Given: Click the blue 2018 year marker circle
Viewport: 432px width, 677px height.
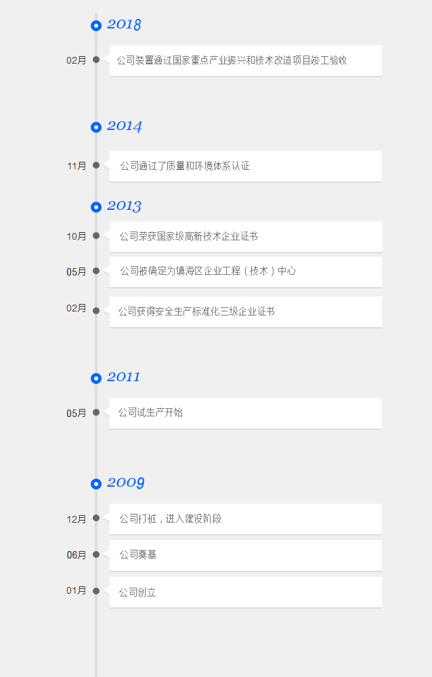Looking at the screenshot, I should 96,26.
